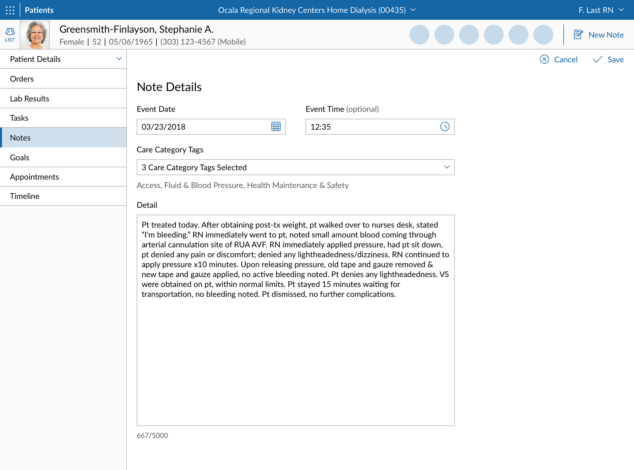Open the Care Category Tags dropdown
The height and width of the screenshot is (470, 634).
(296, 167)
